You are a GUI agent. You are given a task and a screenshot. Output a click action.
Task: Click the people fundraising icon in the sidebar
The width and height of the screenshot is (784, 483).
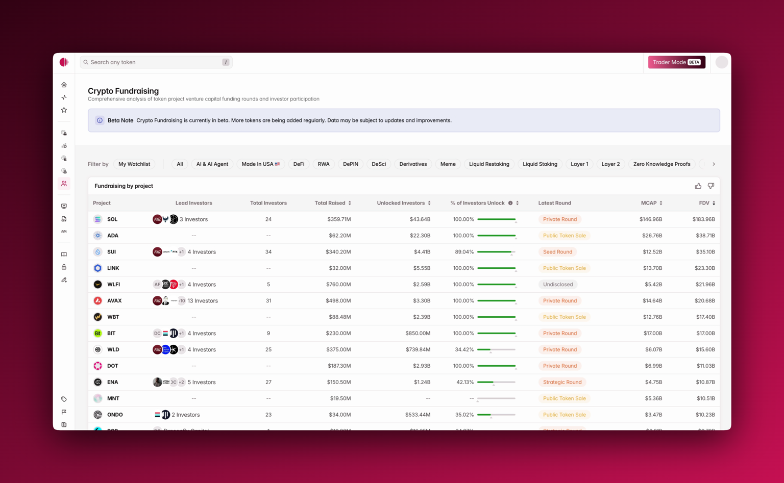click(64, 184)
